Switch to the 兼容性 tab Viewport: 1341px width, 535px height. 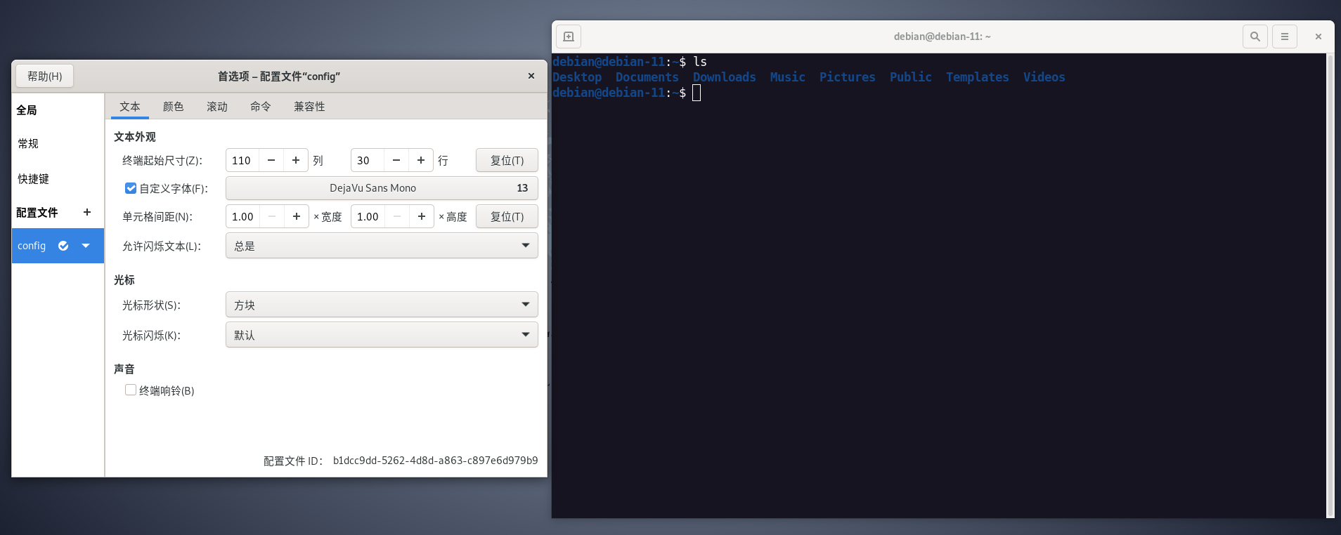[x=309, y=107]
